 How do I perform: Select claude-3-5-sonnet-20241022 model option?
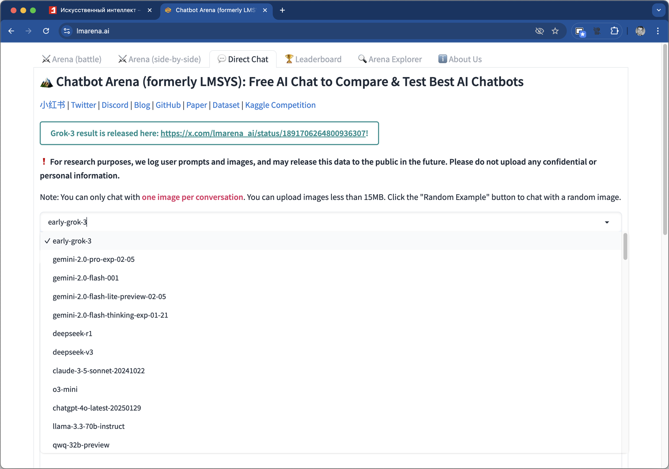tap(99, 371)
